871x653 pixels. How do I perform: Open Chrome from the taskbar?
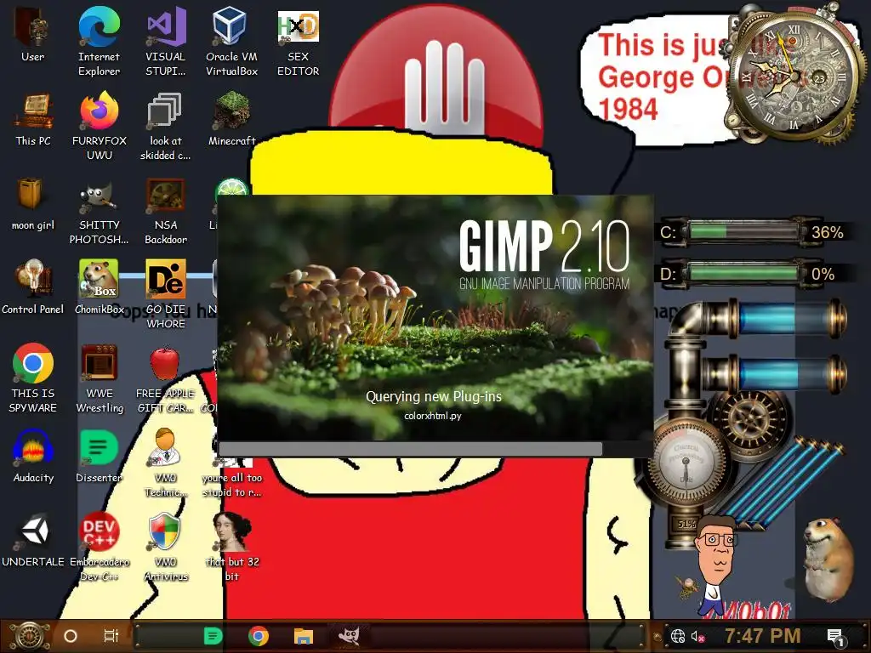pyautogui.click(x=259, y=636)
